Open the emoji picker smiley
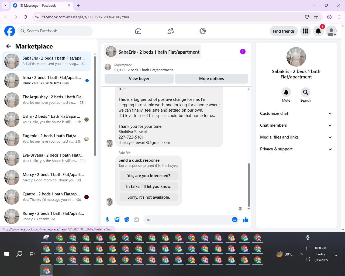Viewport: 345px width, 276px height. (235, 220)
